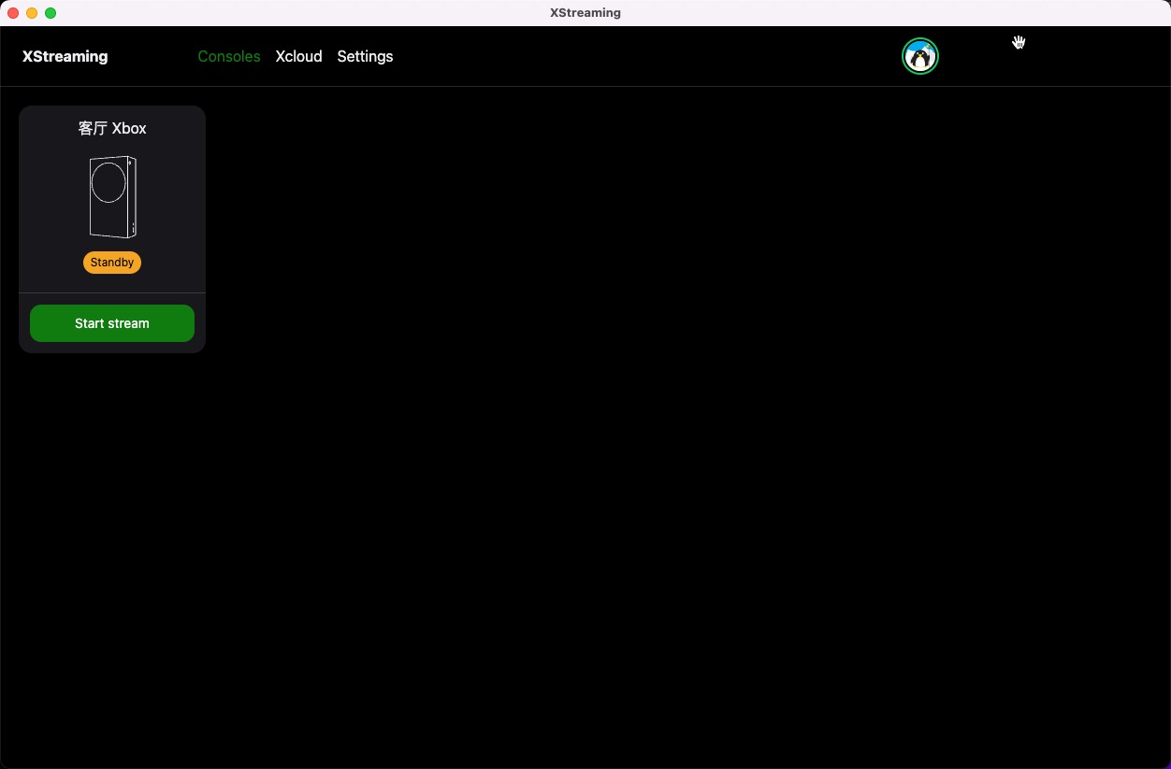Click the XStreaming logo in the navbar

click(x=65, y=56)
